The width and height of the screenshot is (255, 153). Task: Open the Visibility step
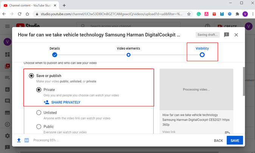(202, 52)
